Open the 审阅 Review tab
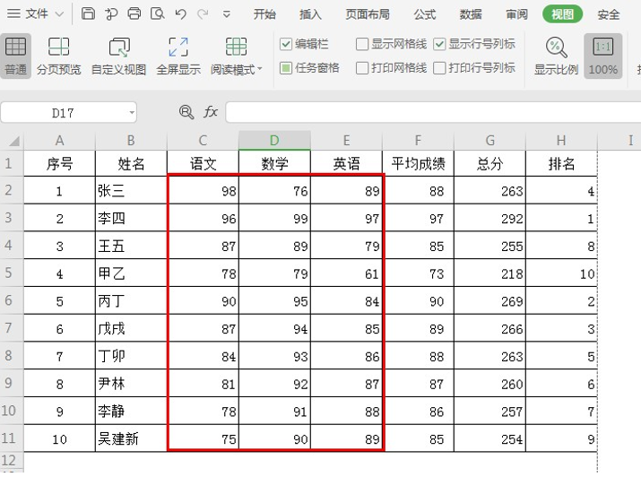The image size is (641, 477). (x=516, y=14)
